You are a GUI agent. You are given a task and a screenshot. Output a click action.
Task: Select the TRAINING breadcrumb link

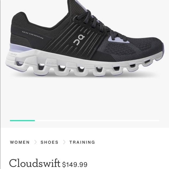pos(82,142)
